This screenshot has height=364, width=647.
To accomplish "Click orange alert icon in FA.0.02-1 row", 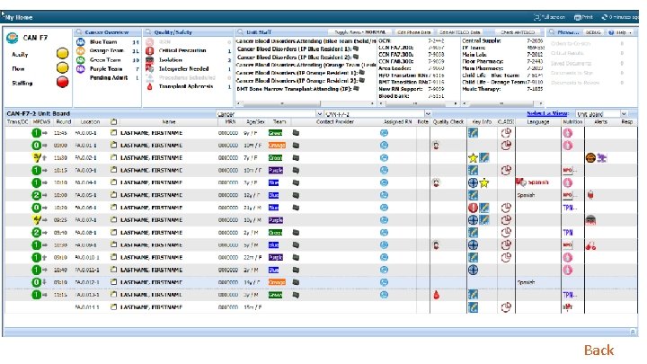I will 590,157.
